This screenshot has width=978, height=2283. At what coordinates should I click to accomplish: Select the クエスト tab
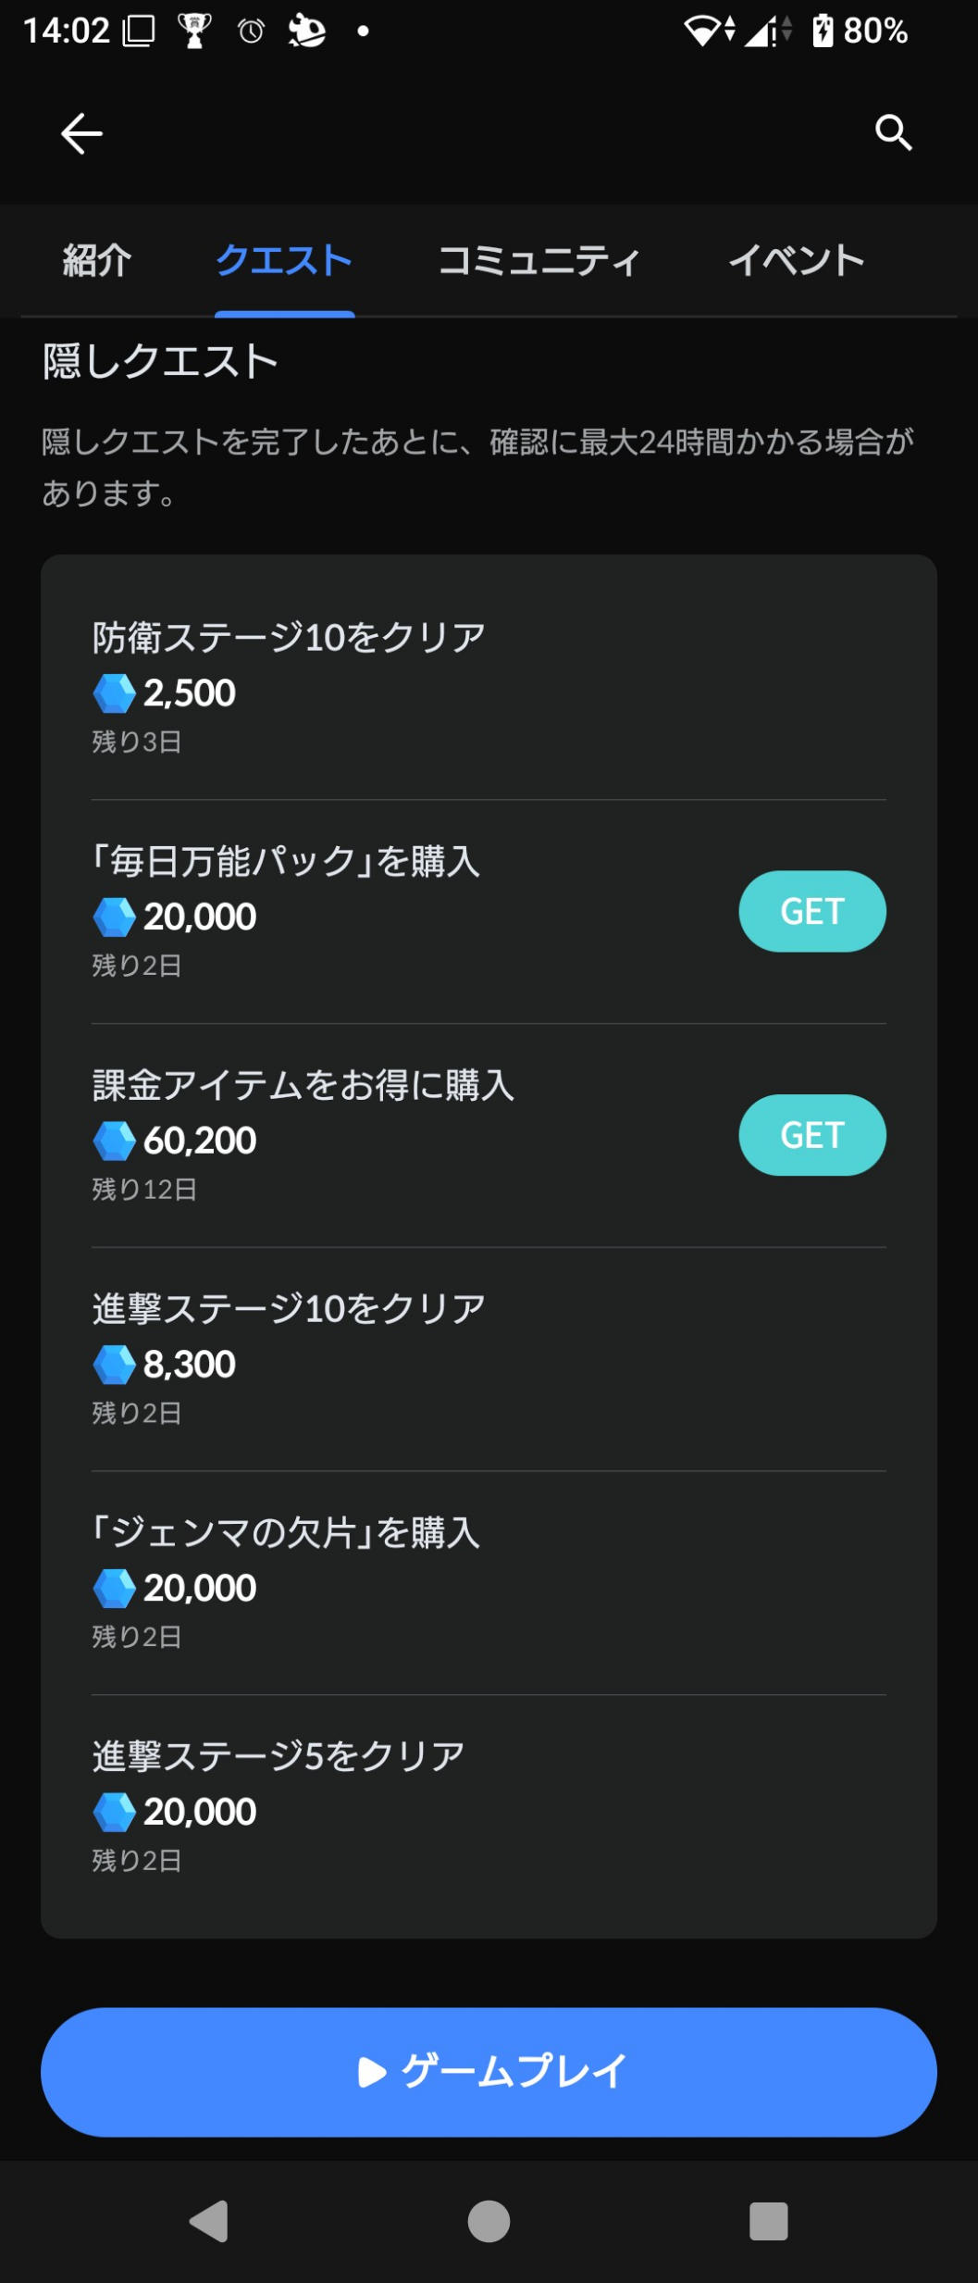tap(284, 260)
